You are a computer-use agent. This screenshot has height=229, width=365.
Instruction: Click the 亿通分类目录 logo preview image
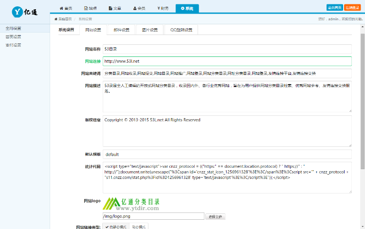click(131, 204)
